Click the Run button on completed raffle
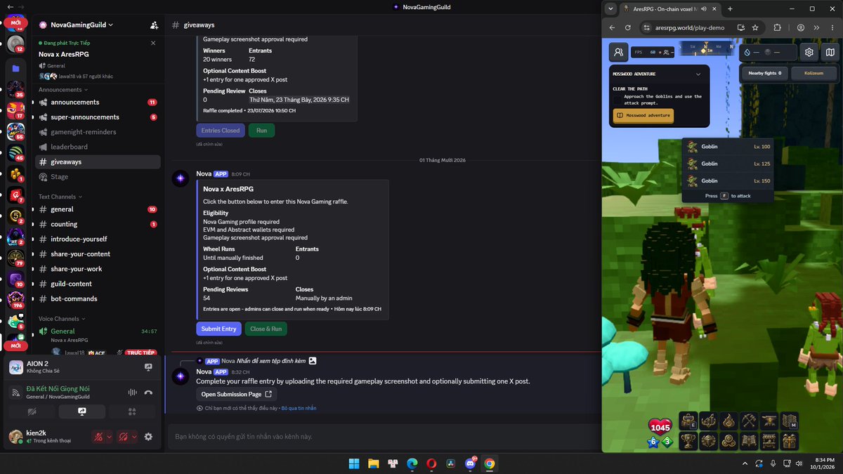The image size is (843, 474). point(261,131)
